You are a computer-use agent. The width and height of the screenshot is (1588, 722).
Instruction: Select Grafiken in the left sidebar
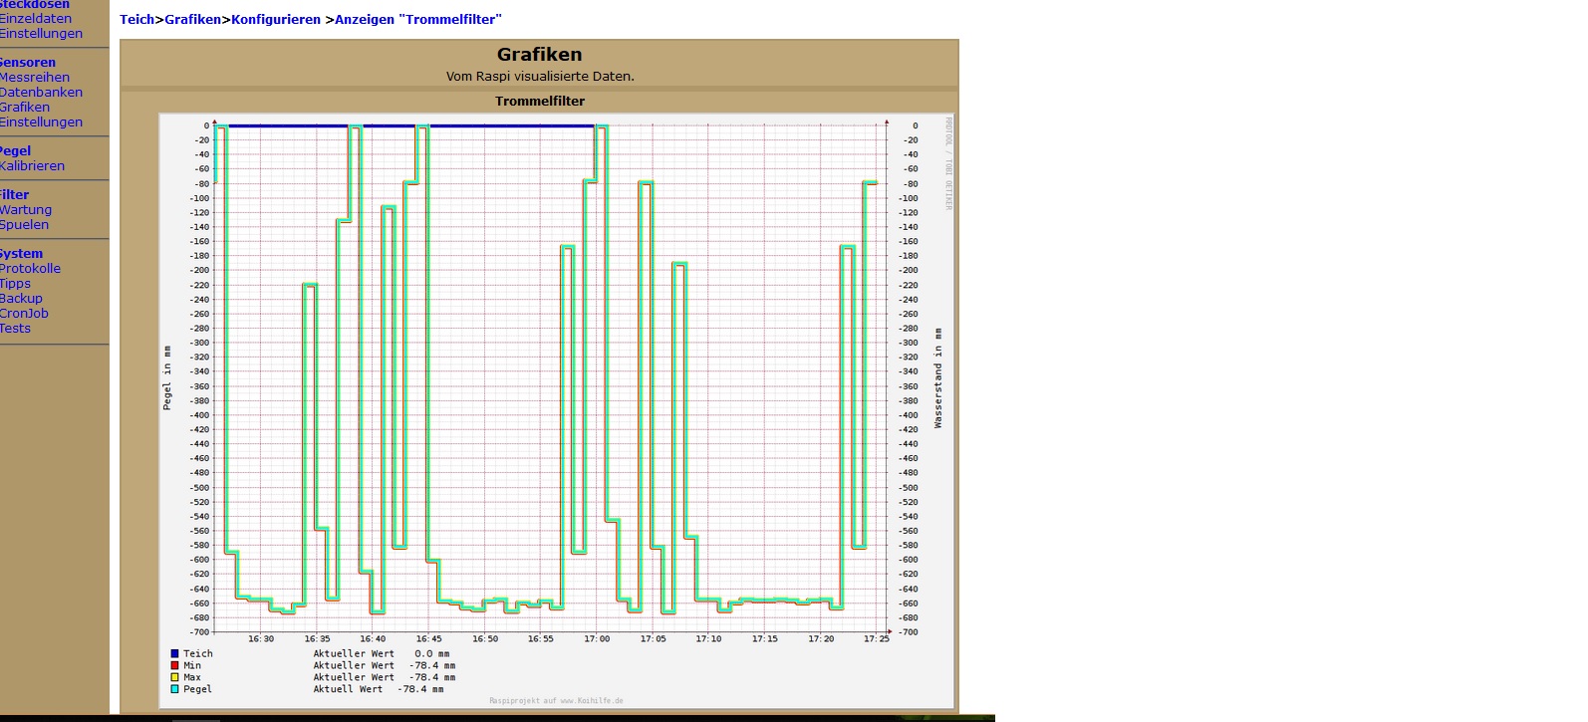(x=25, y=108)
